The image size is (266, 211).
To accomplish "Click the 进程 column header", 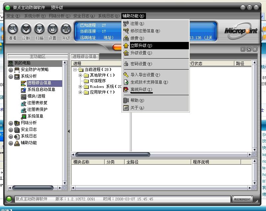I will tap(96, 64).
